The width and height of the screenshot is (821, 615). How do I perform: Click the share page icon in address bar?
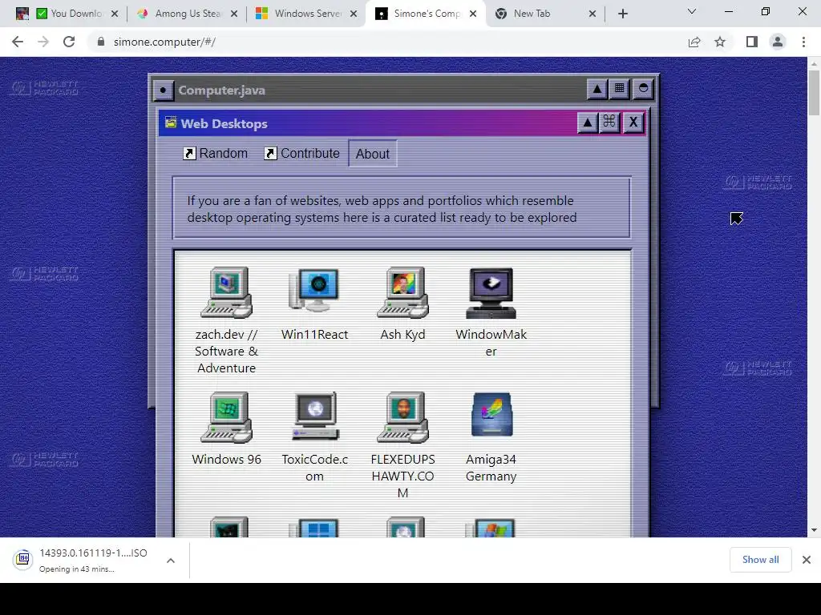click(694, 42)
